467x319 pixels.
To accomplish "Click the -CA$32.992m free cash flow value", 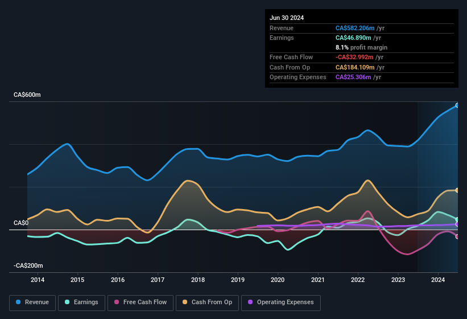I will tap(354, 57).
